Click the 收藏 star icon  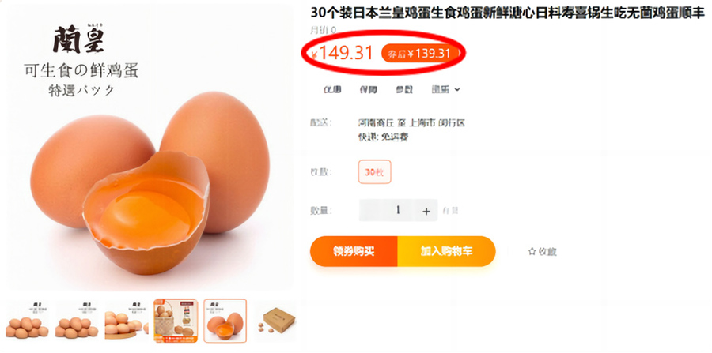coord(532,251)
